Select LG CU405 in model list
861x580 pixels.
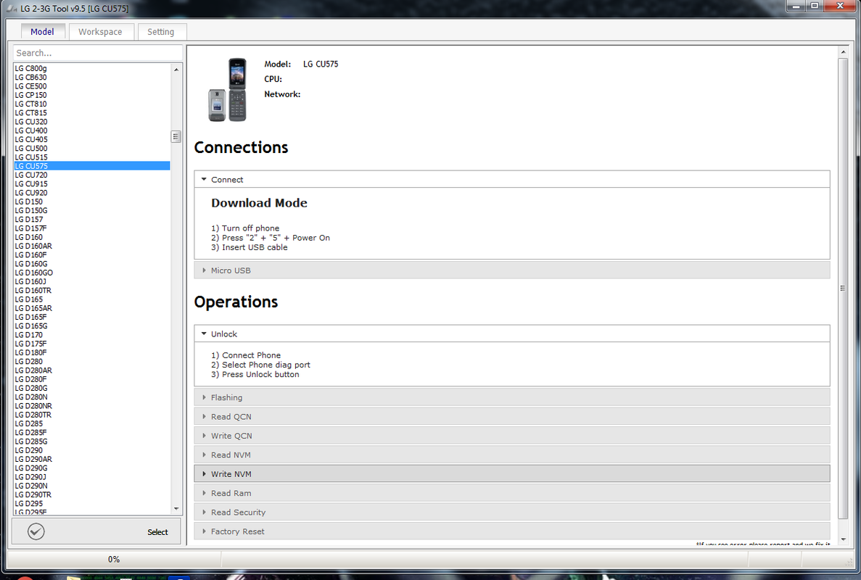(x=91, y=139)
